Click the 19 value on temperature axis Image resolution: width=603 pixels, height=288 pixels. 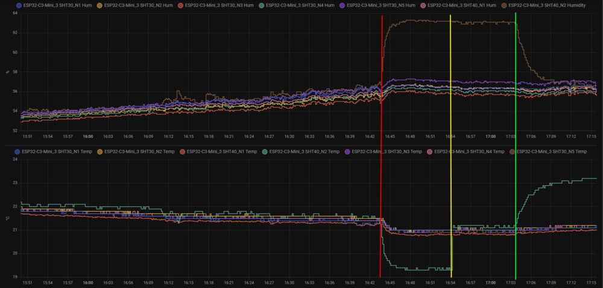tap(15, 277)
